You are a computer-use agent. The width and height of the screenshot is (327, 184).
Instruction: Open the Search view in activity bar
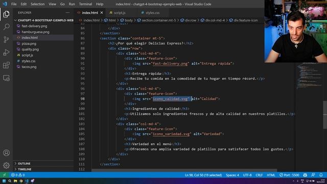point(6,27)
